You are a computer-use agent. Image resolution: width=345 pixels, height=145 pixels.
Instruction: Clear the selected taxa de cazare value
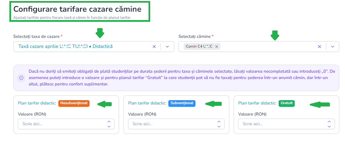pos(154,47)
